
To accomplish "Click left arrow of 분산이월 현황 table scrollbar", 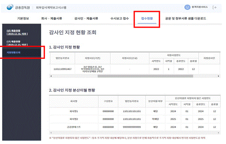I will (51, 133).
